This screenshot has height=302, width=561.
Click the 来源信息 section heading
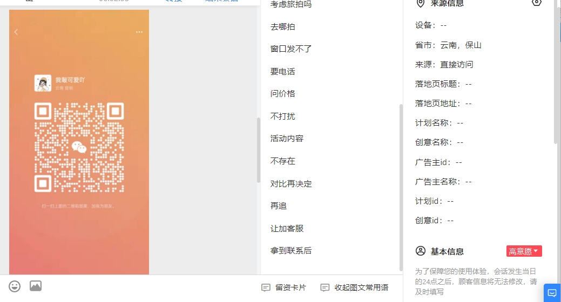pyautogui.click(x=447, y=4)
